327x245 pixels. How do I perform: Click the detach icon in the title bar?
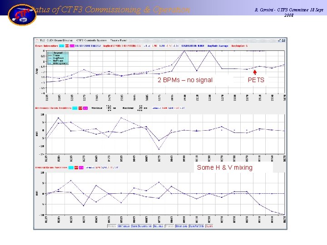pyautogui.click(x=279, y=40)
